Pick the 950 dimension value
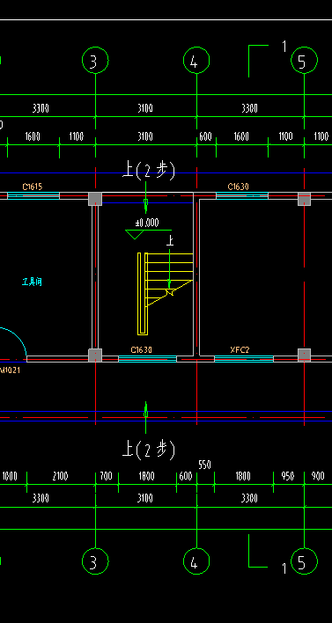The width and height of the screenshot is (332, 623). point(288,476)
